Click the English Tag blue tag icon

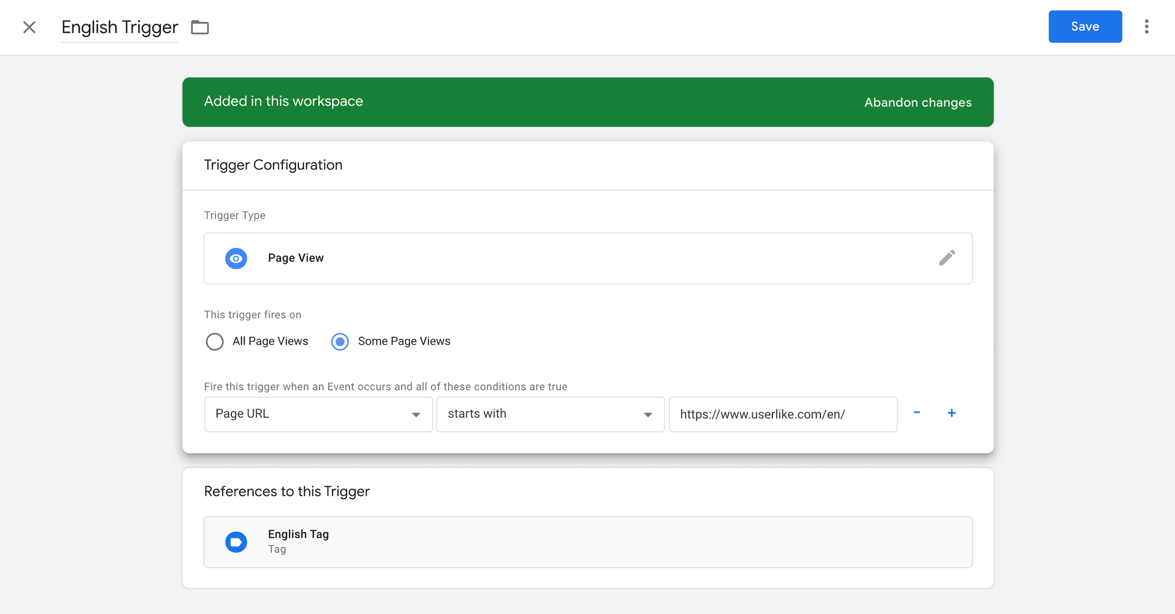(236, 542)
